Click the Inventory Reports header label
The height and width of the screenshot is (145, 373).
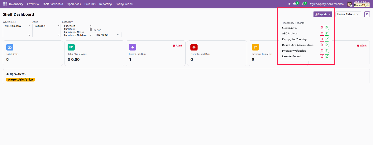294,23
